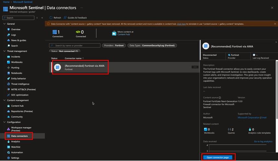278x161 pixels.
Task: Open Automation icon in sidebar
Action: pos(8,153)
